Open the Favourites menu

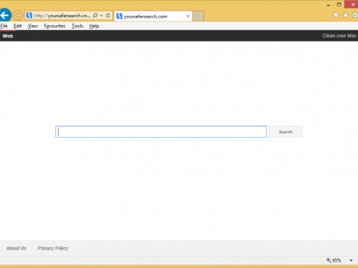tap(54, 26)
